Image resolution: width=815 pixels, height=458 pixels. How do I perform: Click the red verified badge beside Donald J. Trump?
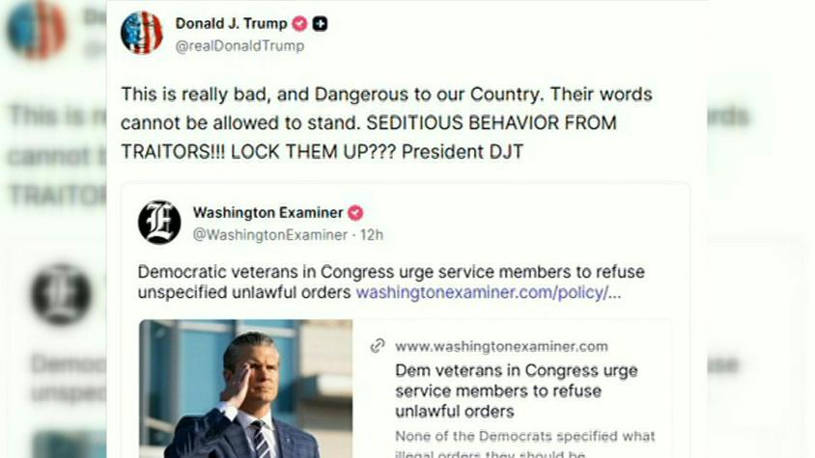[299, 23]
